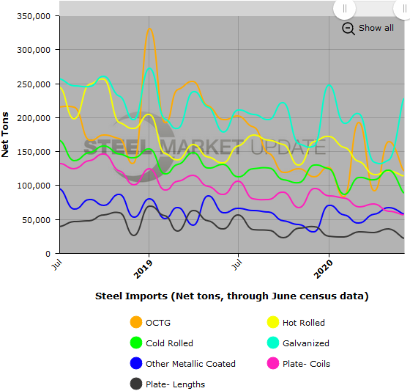The width and height of the screenshot is (410, 391).
Task: Click the OCTG peak near 2019
Action: [149, 29]
